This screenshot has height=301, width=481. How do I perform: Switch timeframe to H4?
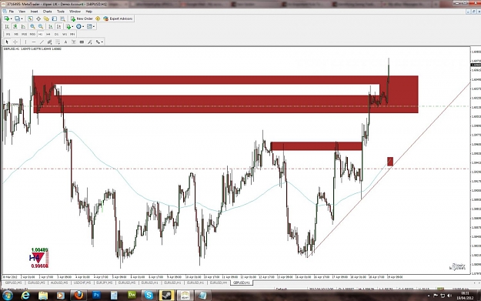tap(48, 34)
